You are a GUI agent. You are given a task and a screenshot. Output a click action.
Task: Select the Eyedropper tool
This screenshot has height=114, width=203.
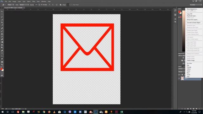pos(2,25)
